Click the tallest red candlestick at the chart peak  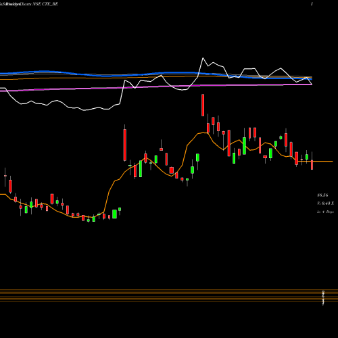203,105
